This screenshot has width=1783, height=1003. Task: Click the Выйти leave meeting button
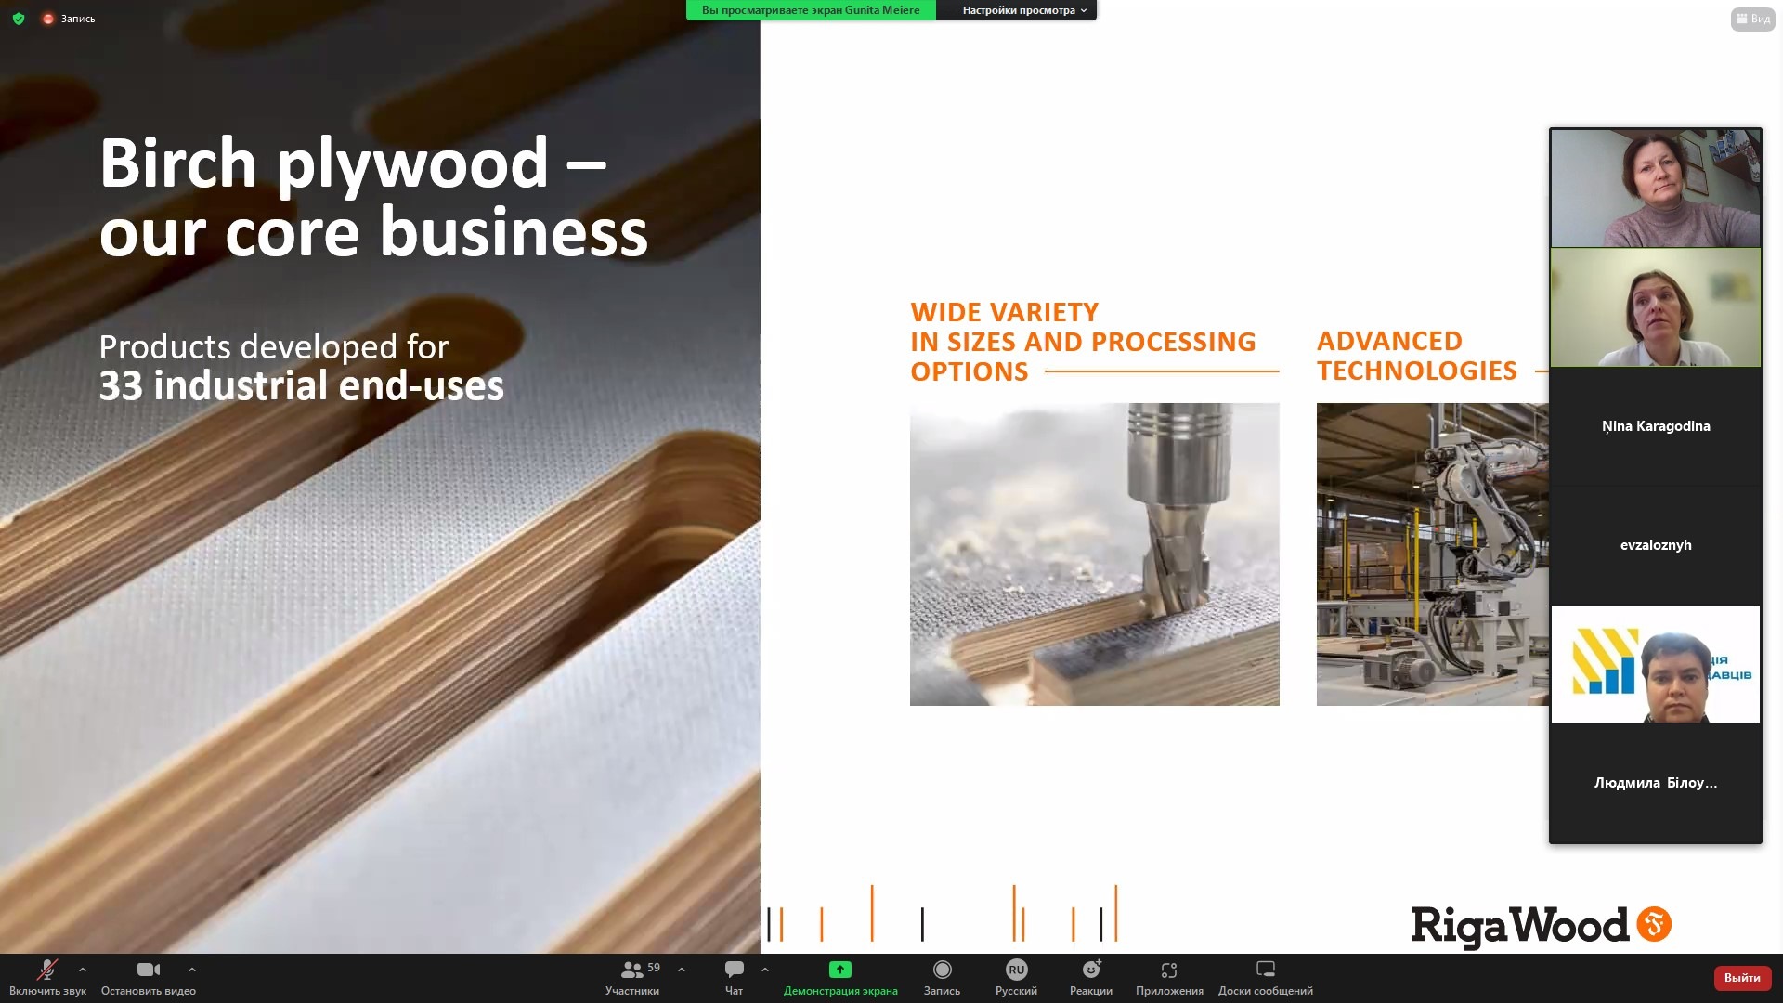click(1741, 977)
